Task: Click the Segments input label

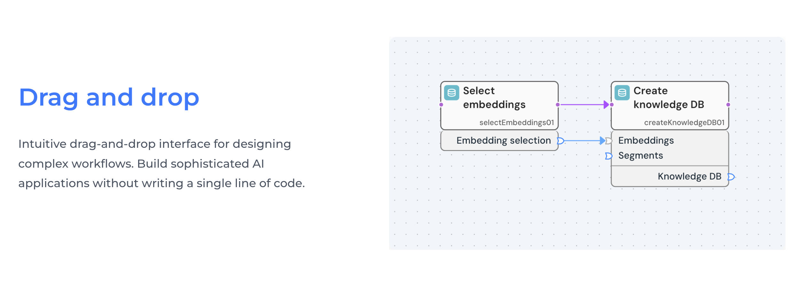Action: pos(640,155)
